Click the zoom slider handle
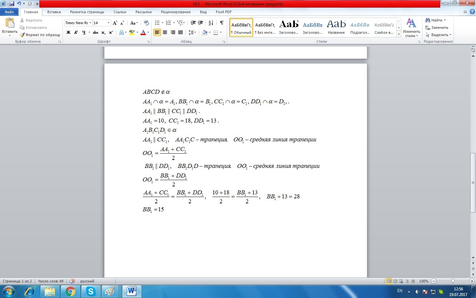This screenshot has height=298, width=476. click(453, 281)
